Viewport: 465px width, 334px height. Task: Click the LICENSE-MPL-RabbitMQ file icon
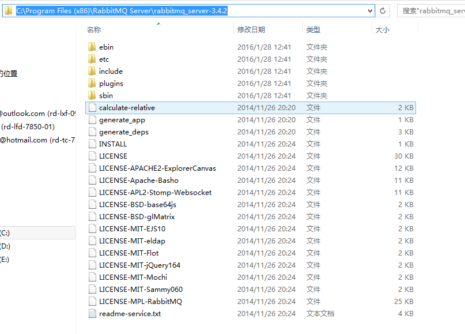click(x=93, y=301)
